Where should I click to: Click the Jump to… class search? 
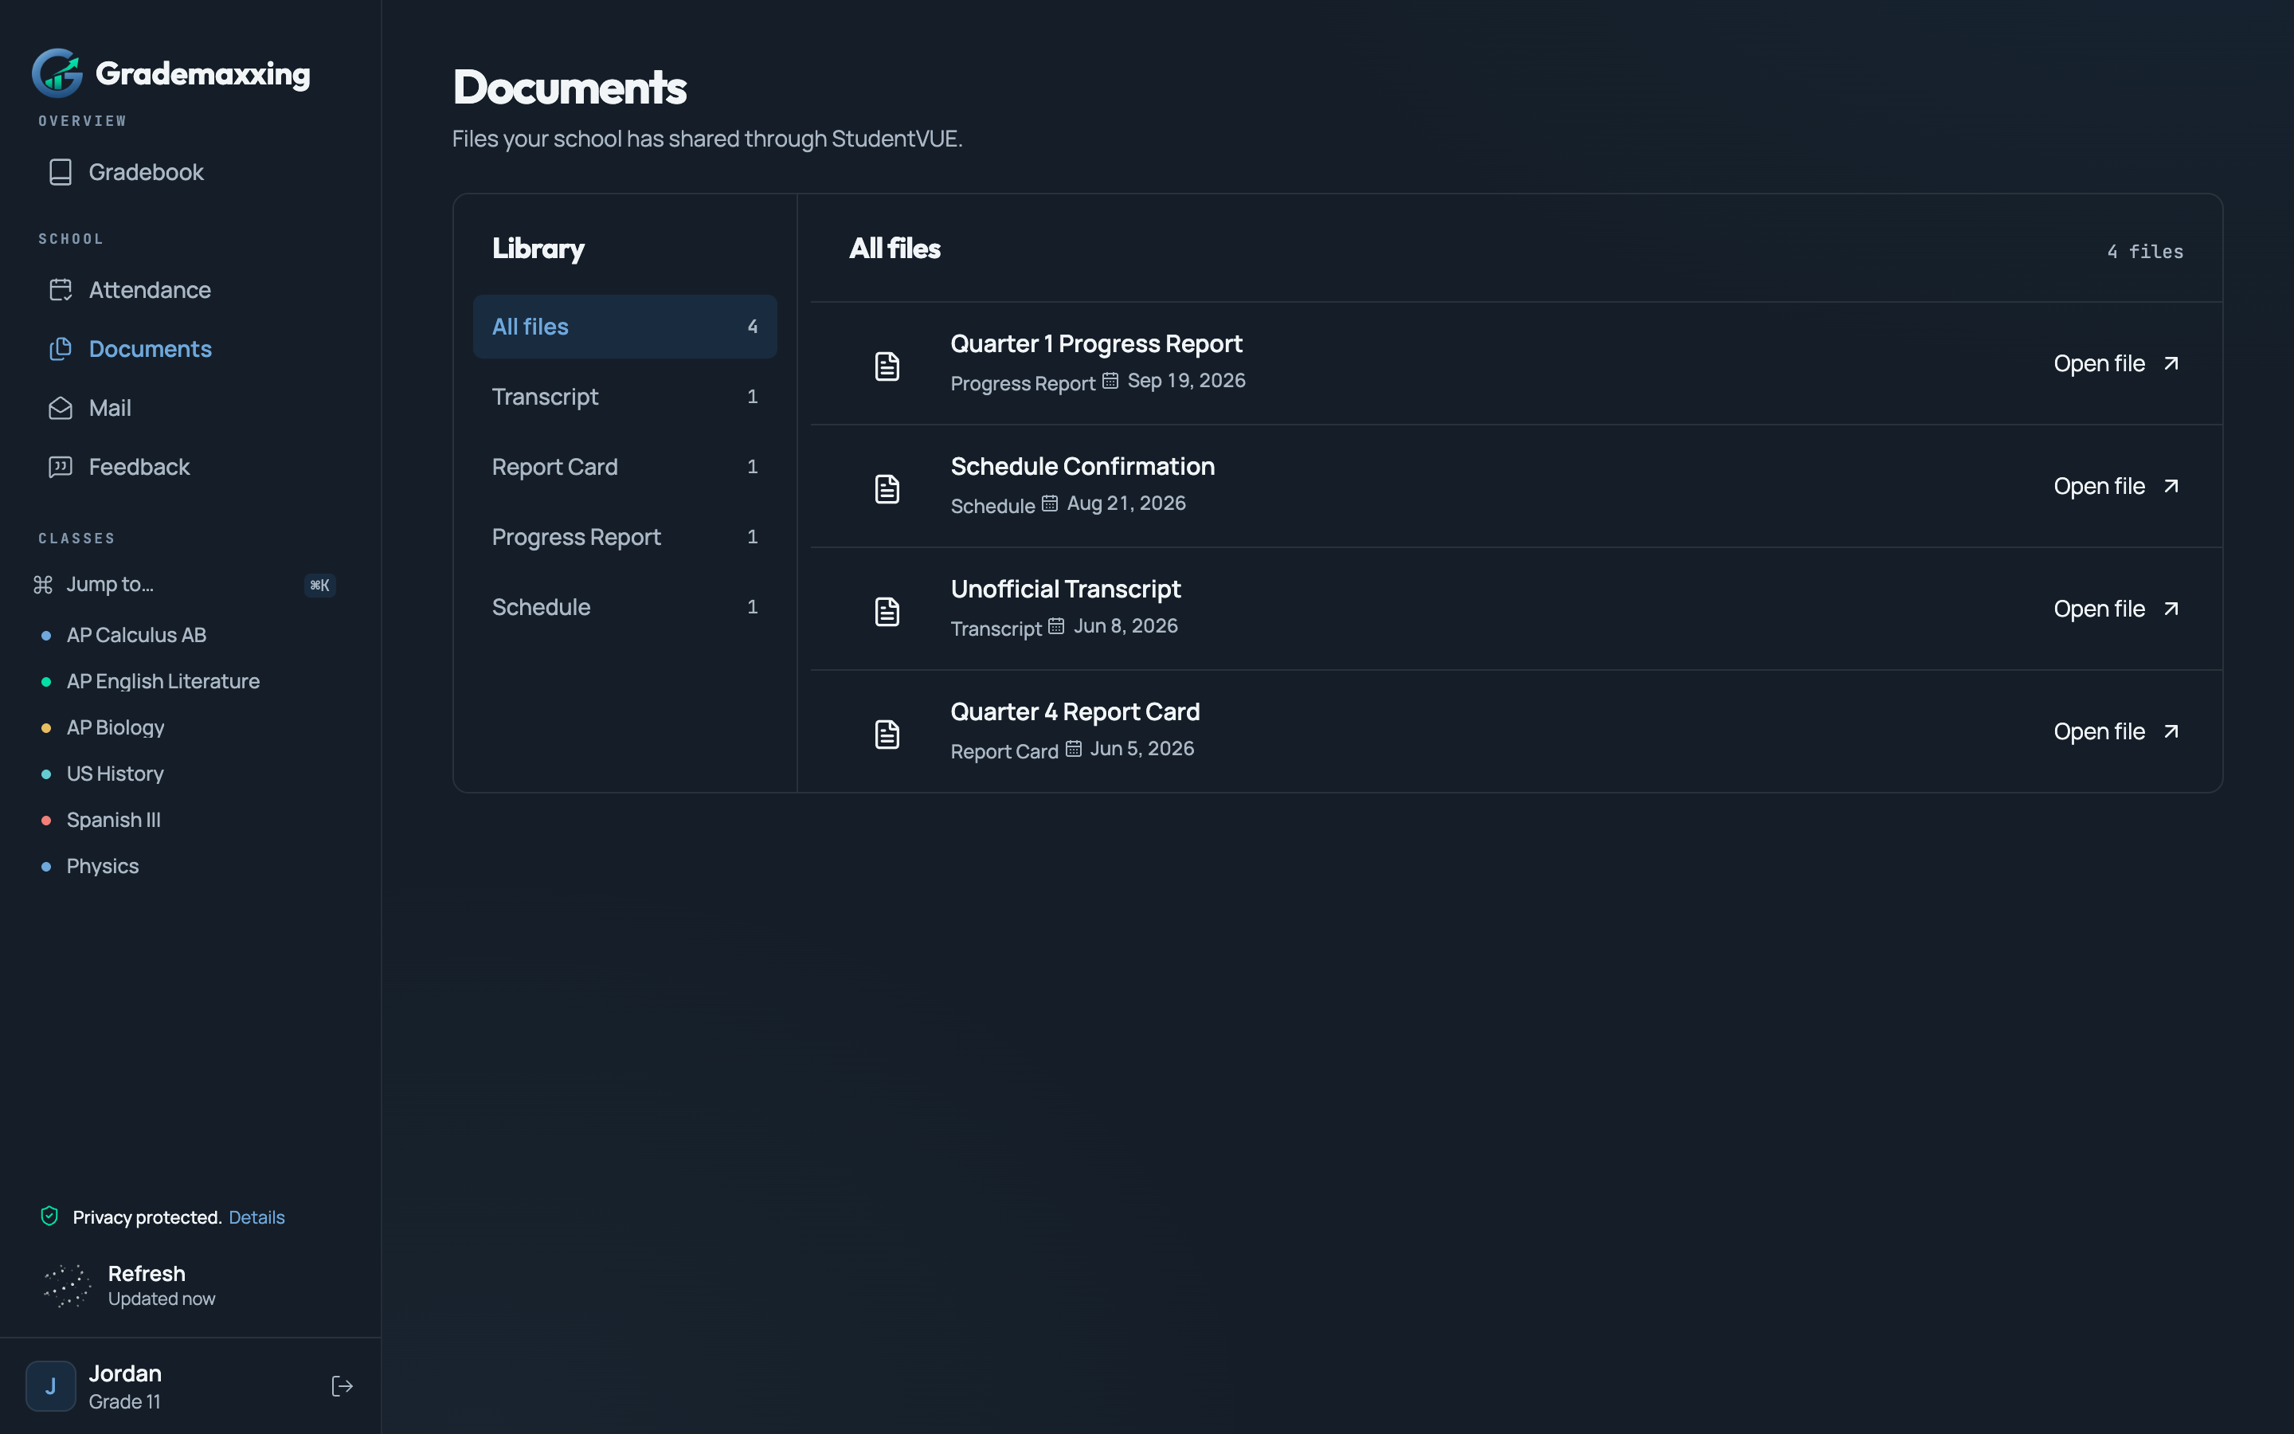coord(185,584)
